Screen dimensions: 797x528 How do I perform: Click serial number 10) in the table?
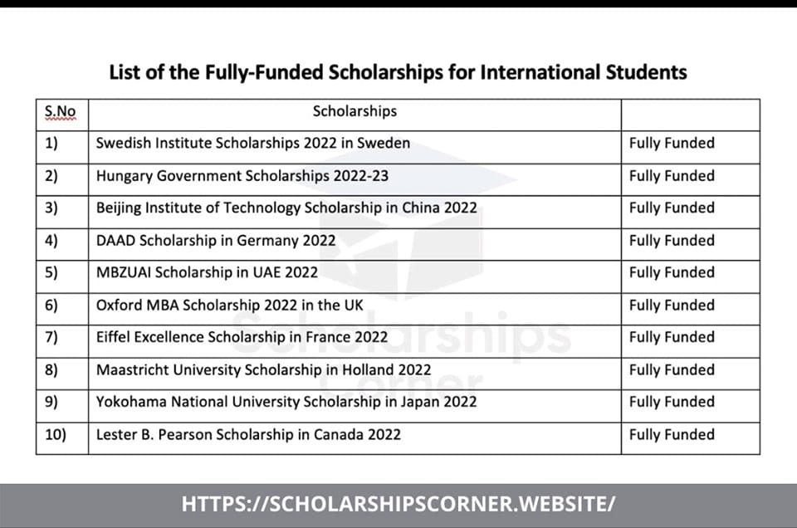56,434
